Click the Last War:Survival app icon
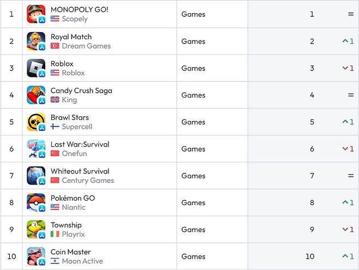The height and width of the screenshot is (270, 359). coord(36,149)
